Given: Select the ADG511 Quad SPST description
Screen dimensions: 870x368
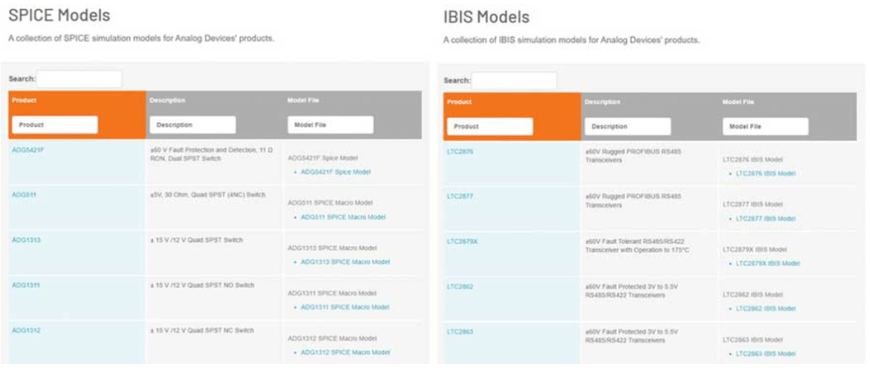Looking at the screenshot, I should pos(208,195).
